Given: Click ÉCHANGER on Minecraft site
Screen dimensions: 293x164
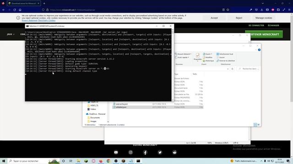Looking at the screenshot, I should pos(273,26).
